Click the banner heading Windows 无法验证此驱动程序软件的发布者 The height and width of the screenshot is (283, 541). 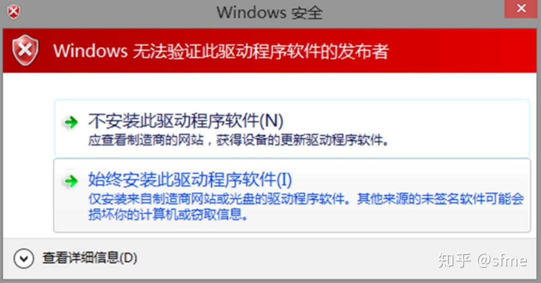(x=221, y=51)
